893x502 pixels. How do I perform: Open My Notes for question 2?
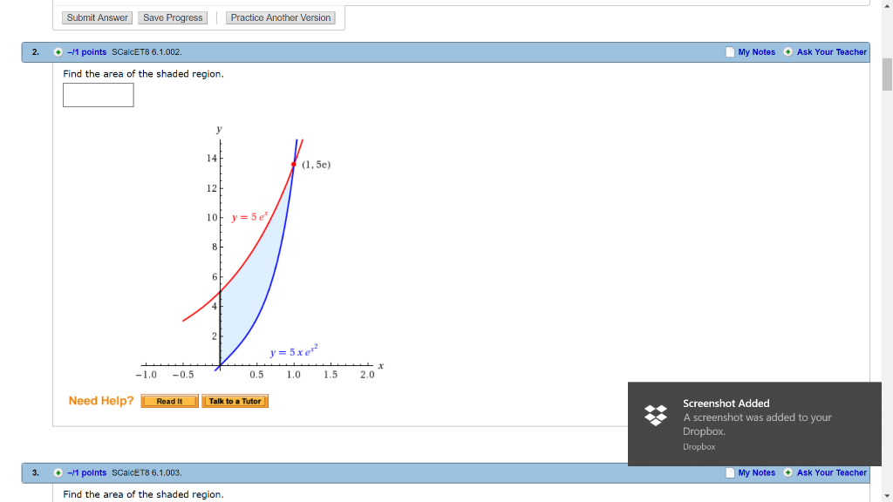[756, 51]
